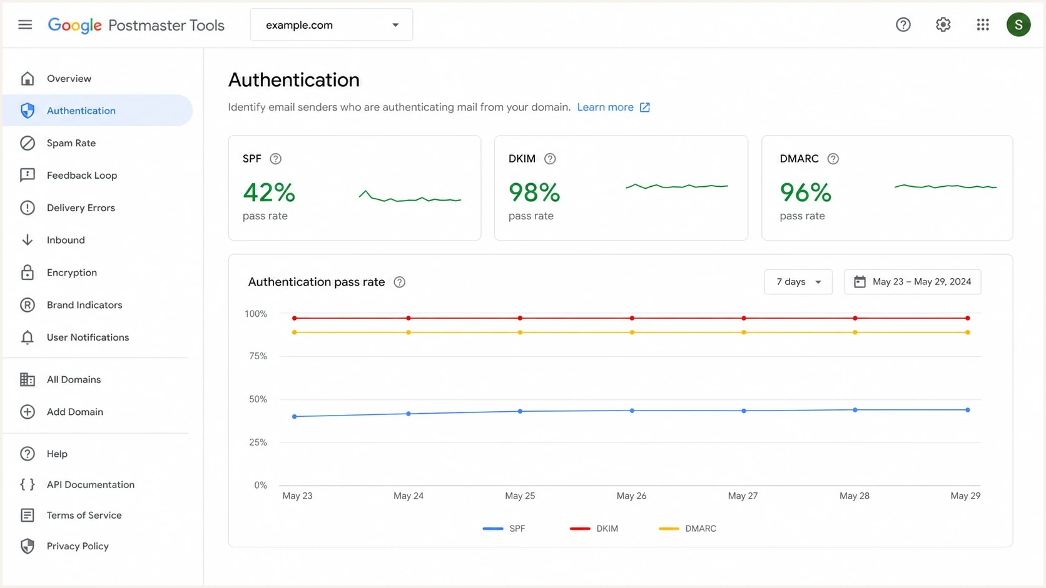
Task: Click the DKIM data point on May 29
Action: coord(968,318)
